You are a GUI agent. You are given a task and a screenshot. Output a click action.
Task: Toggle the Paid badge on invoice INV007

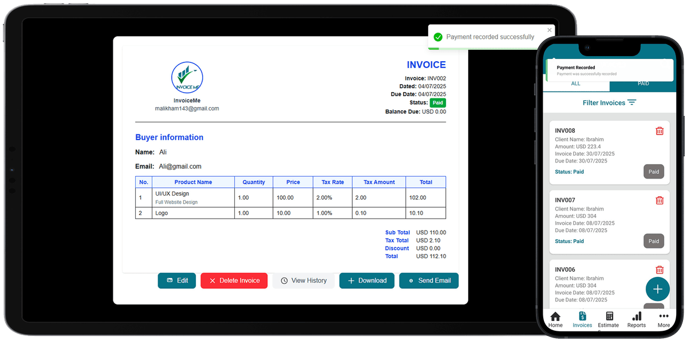click(x=654, y=241)
